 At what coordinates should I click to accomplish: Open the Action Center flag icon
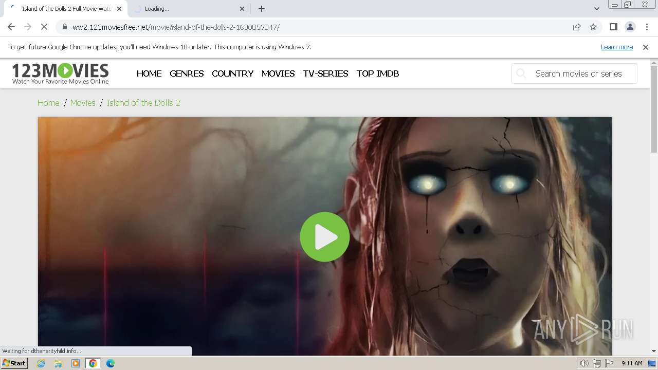(609, 363)
